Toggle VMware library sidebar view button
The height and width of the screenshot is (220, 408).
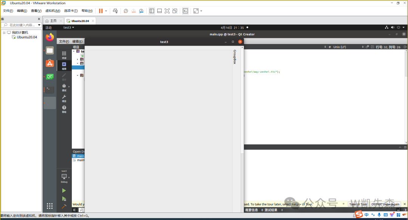click(x=151, y=11)
